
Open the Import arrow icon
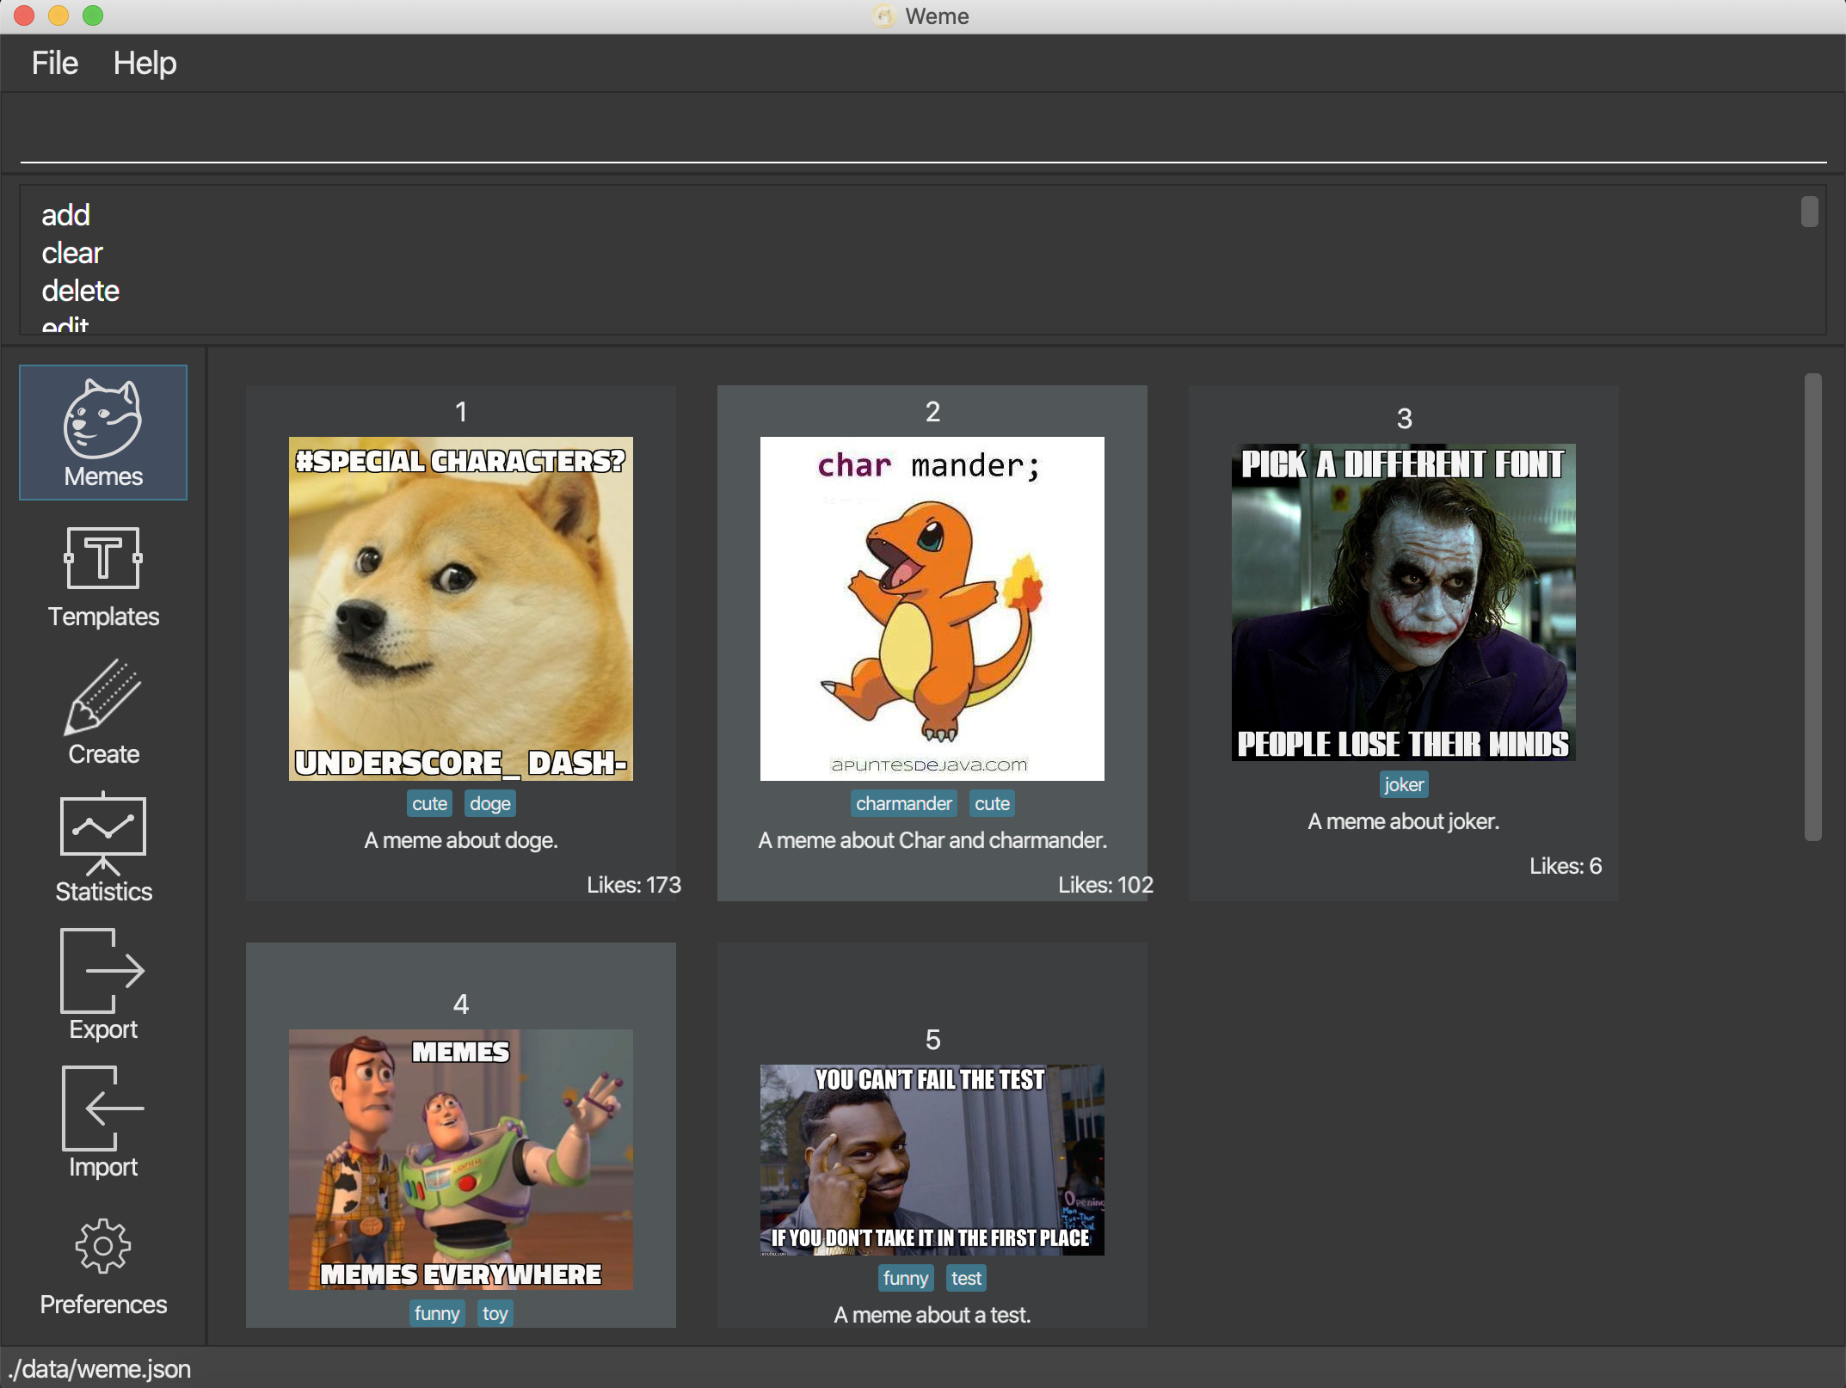pyautogui.click(x=103, y=1108)
